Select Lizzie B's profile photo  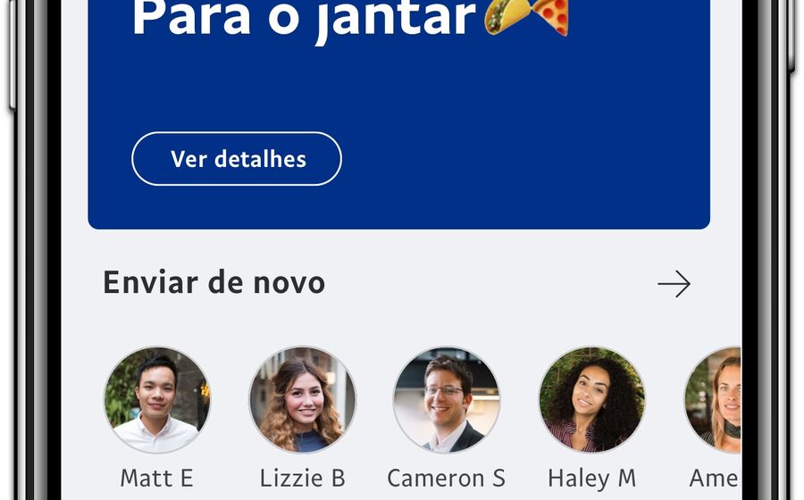tap(303, 400)
